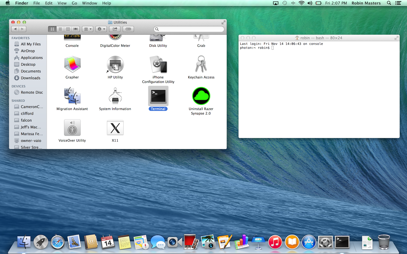This screenshot has width=407, height=254.
Task: Open the Window menu
Action: (90, 3)
